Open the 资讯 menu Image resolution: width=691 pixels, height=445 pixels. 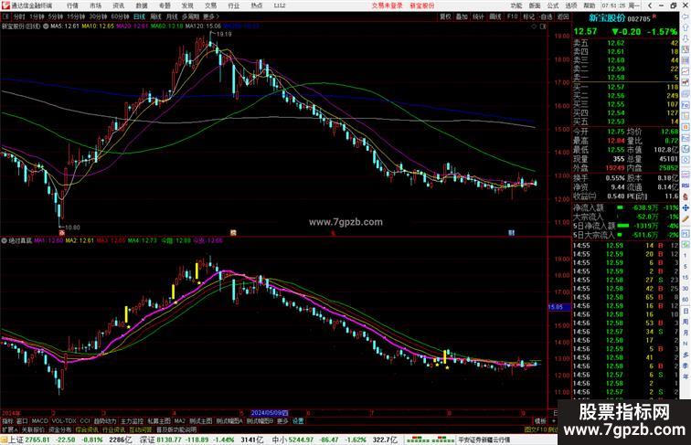119,5
